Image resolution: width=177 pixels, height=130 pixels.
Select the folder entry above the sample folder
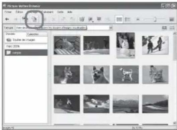pyautogui.click(x=26, y=46)
